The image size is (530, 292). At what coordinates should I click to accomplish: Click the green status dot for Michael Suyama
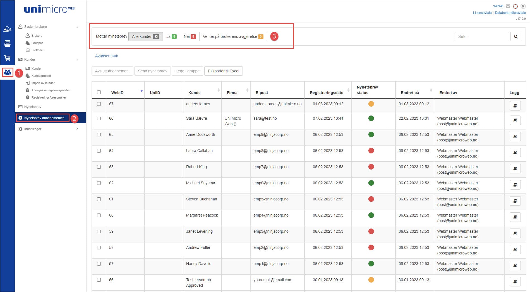tap(371, 183)
